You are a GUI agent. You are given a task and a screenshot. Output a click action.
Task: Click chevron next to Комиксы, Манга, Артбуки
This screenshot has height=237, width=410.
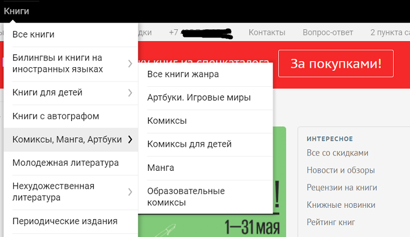click(130, 140)
